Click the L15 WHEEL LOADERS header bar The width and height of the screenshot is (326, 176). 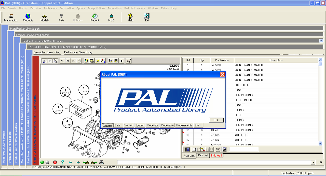coord(175,47)
